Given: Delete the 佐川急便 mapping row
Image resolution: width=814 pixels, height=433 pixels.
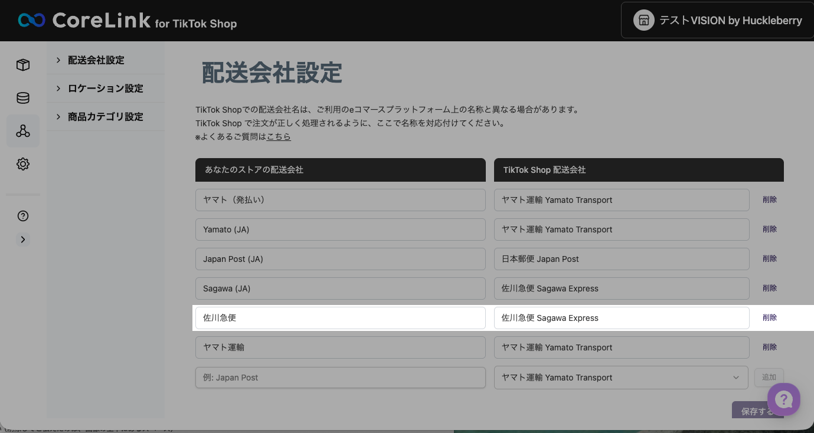Looking at the screenshot, I should 770,317.
